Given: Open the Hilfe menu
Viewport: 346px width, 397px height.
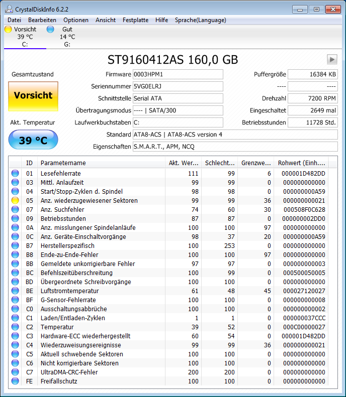Looking at the screenshot, I should [161, 20].
